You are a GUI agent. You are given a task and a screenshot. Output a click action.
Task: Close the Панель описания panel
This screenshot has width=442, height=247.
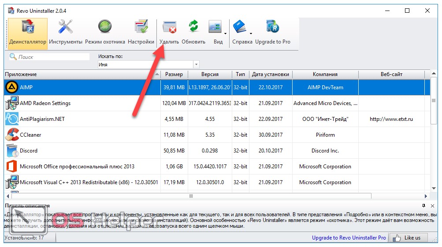(x=431, y=205)
